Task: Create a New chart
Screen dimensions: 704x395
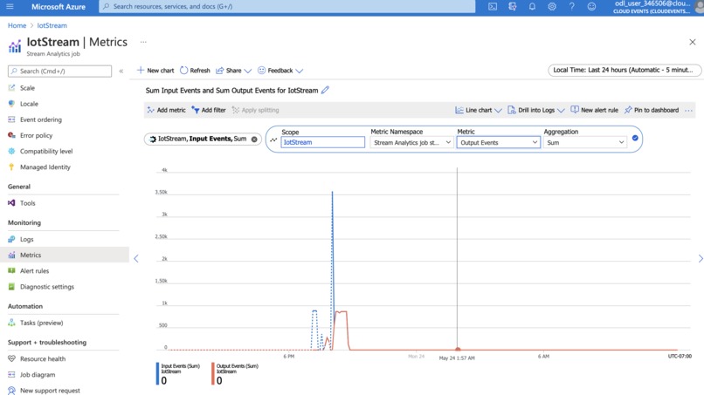Action: point(155,71)
